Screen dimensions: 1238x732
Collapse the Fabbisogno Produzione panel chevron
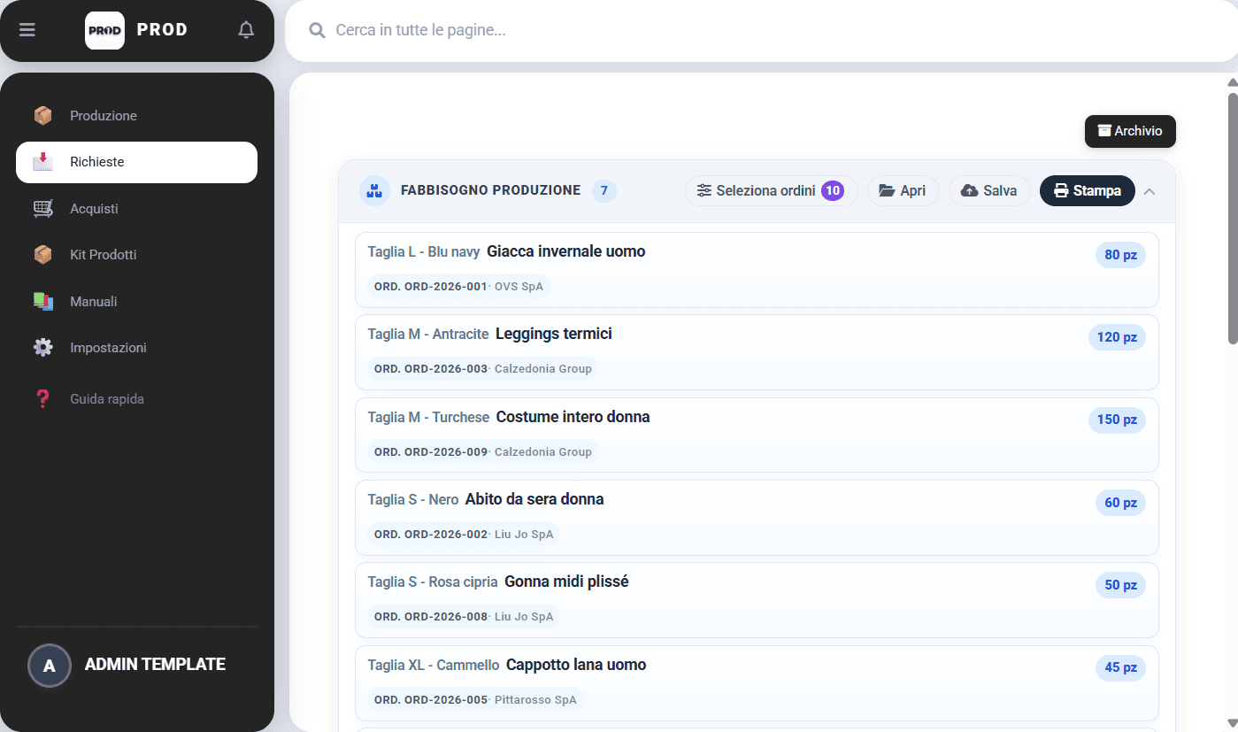(x=1150, y=191)
